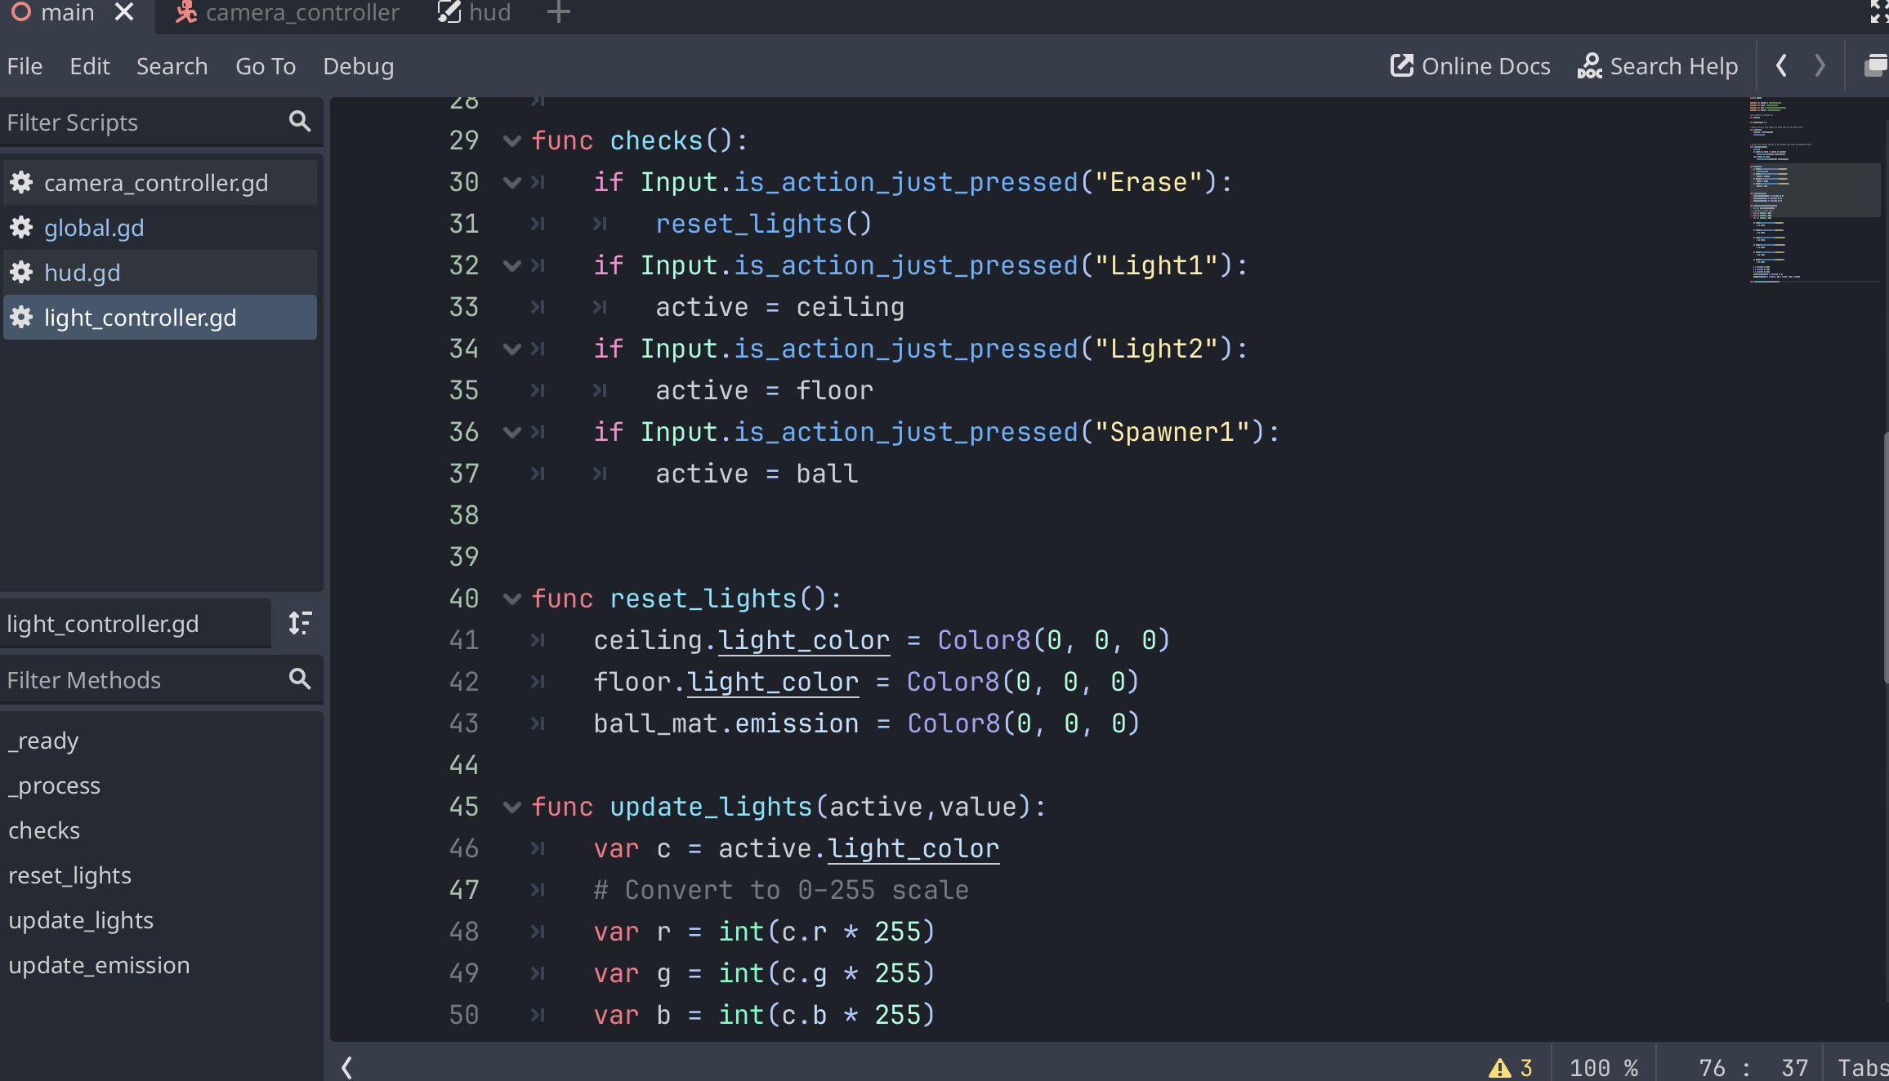This screenshot has width=1889, height=1081.
Task: Click the Filter Methods search icon
Action: click(x=300, y=679)
